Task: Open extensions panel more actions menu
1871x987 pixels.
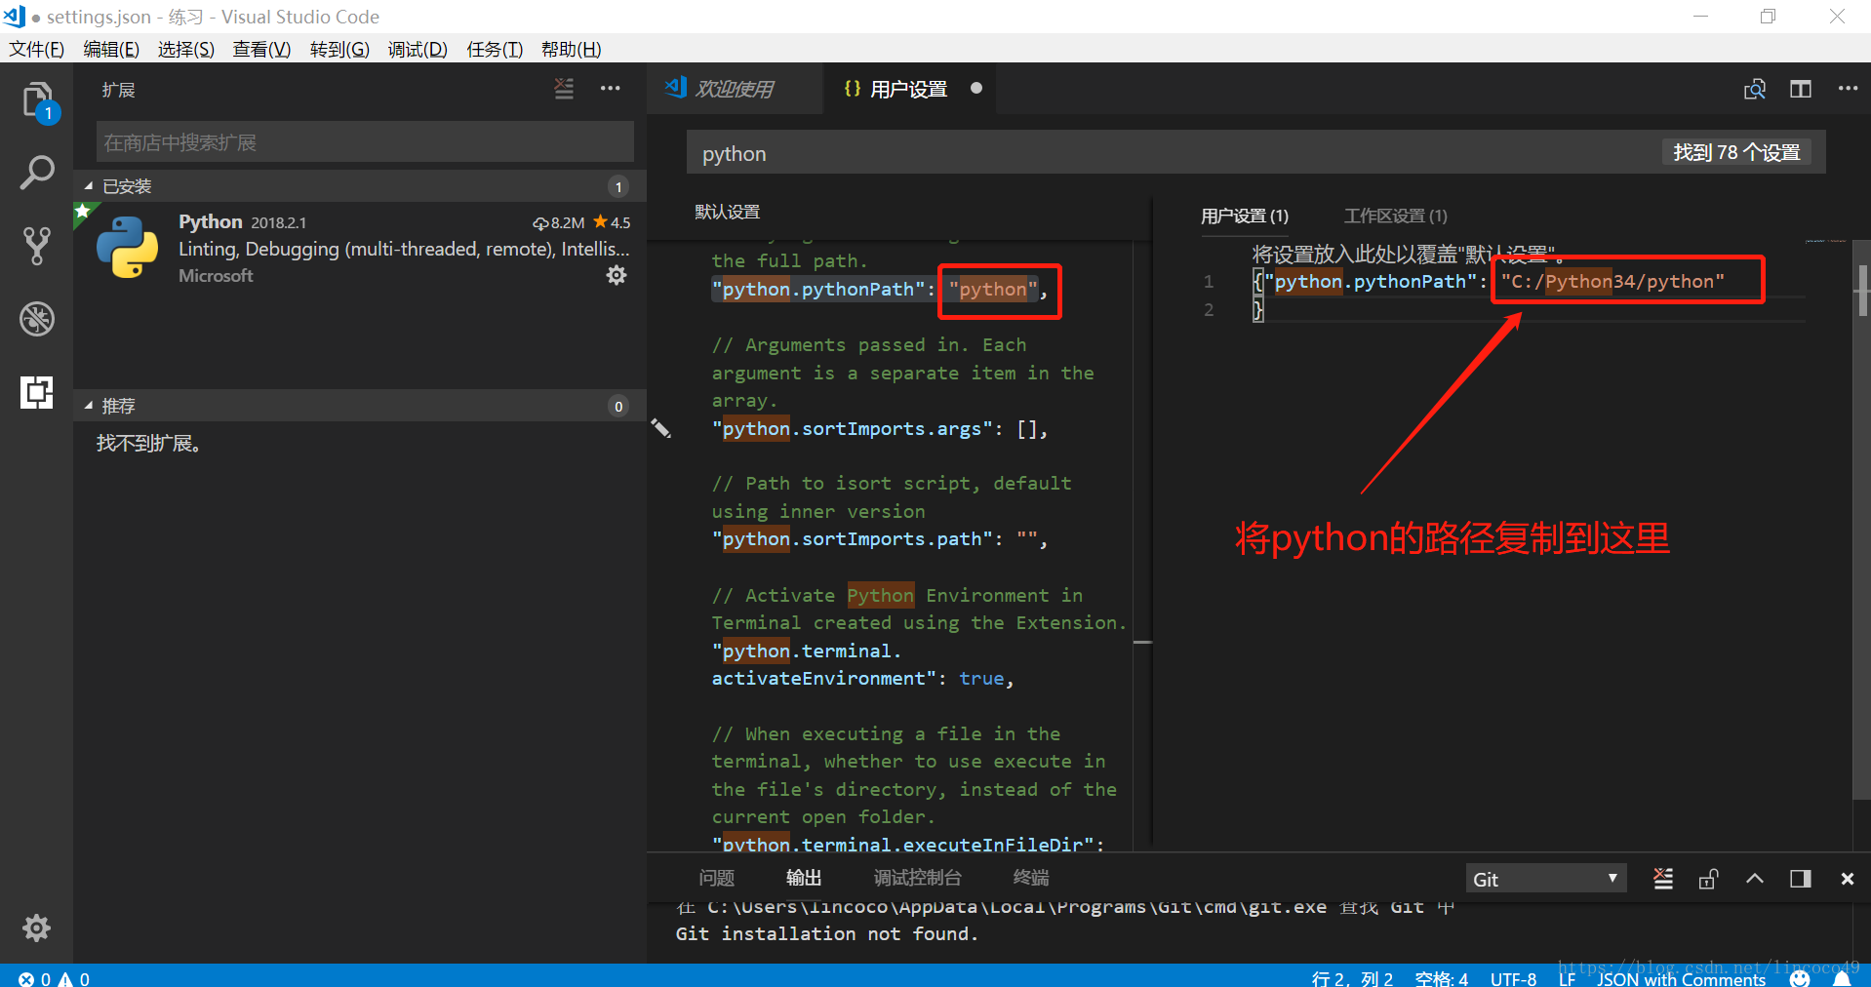Action: (611, 89)
